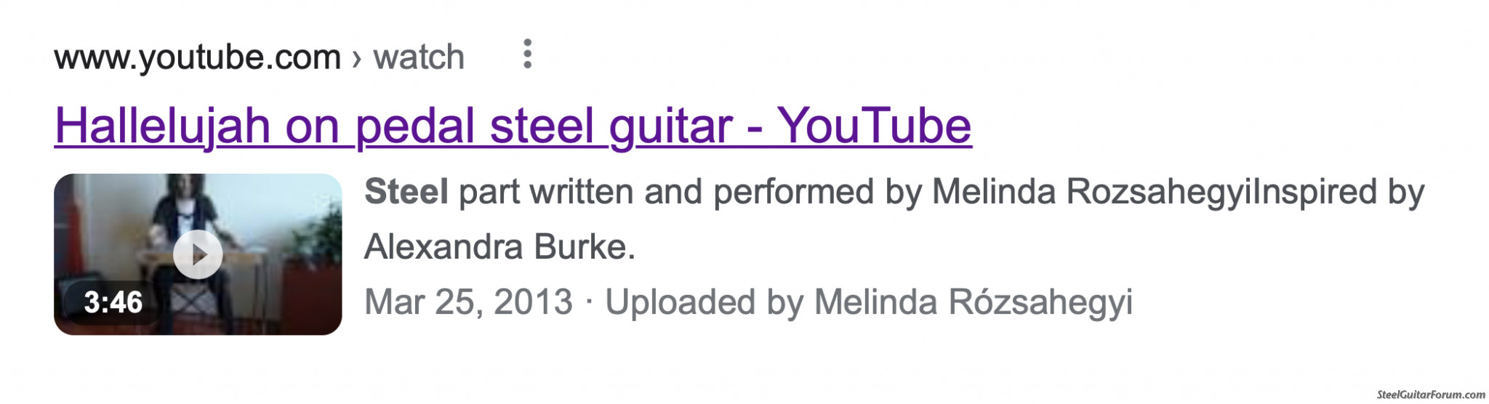Click the 'Alexandra Burke.' line of the description
Screen dimensions: 1489x404
tap(499, 247)
